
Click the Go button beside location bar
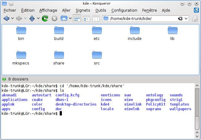coord(195,19)
